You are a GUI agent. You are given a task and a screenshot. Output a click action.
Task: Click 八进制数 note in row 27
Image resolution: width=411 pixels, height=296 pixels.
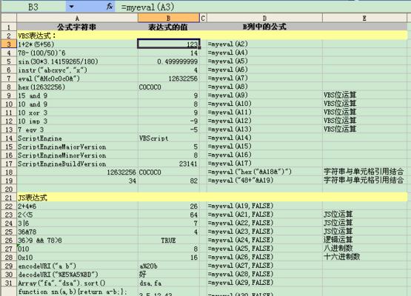pyautogui.click(x=338, y=249)
